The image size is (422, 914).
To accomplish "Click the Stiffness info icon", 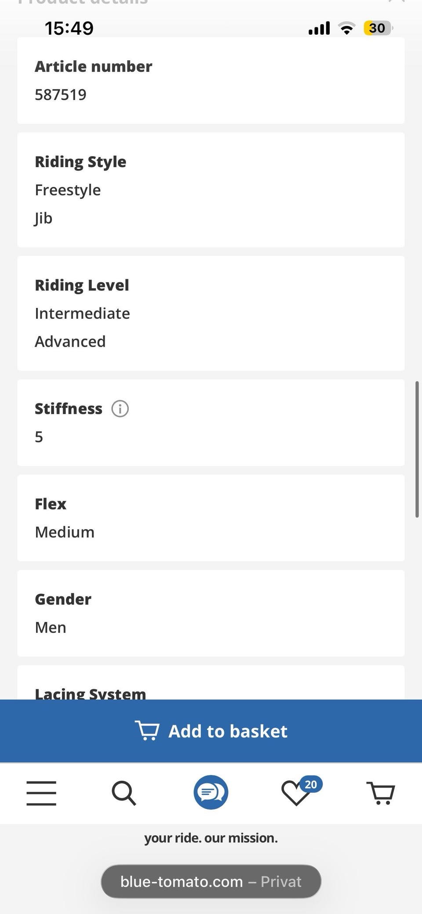I will click(x=120, y=409).
